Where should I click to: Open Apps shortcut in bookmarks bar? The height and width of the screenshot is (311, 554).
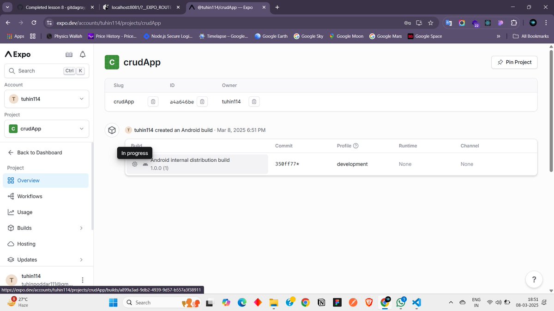(16, 36)
